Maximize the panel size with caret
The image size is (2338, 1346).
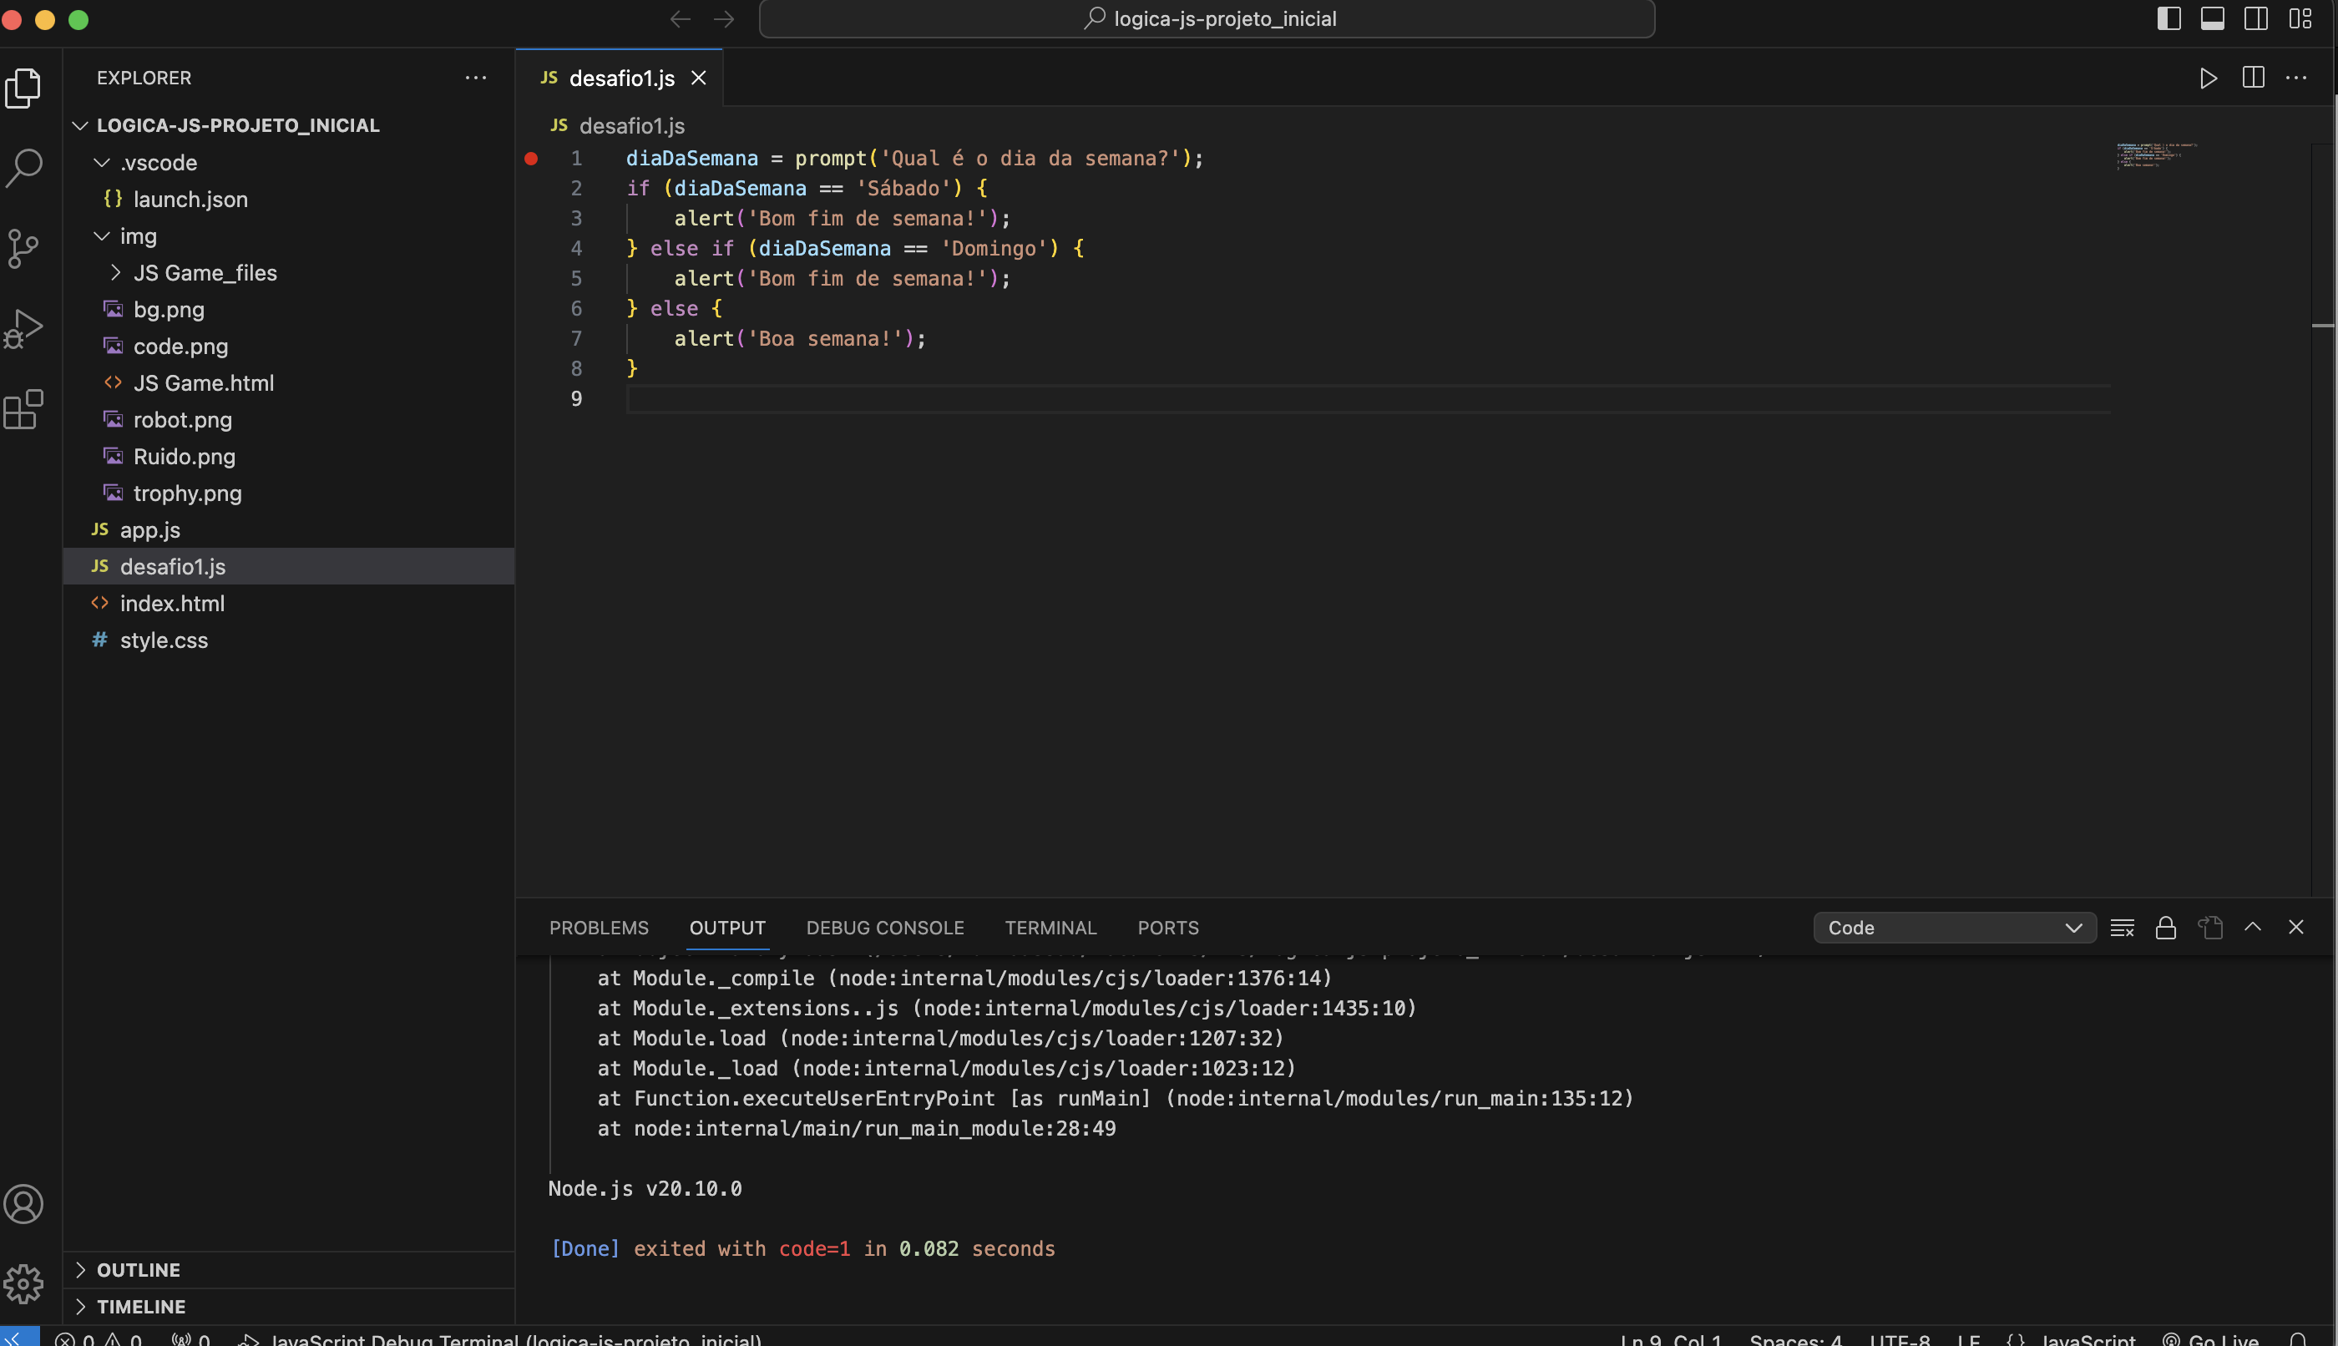(2253, 927)
